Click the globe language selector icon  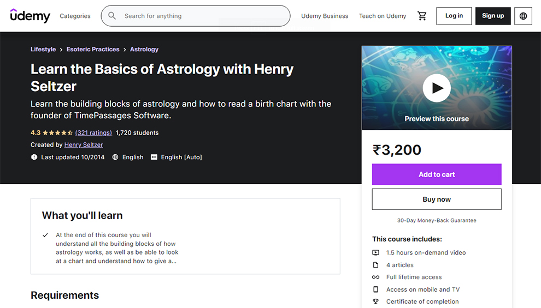tap(524, 16)
